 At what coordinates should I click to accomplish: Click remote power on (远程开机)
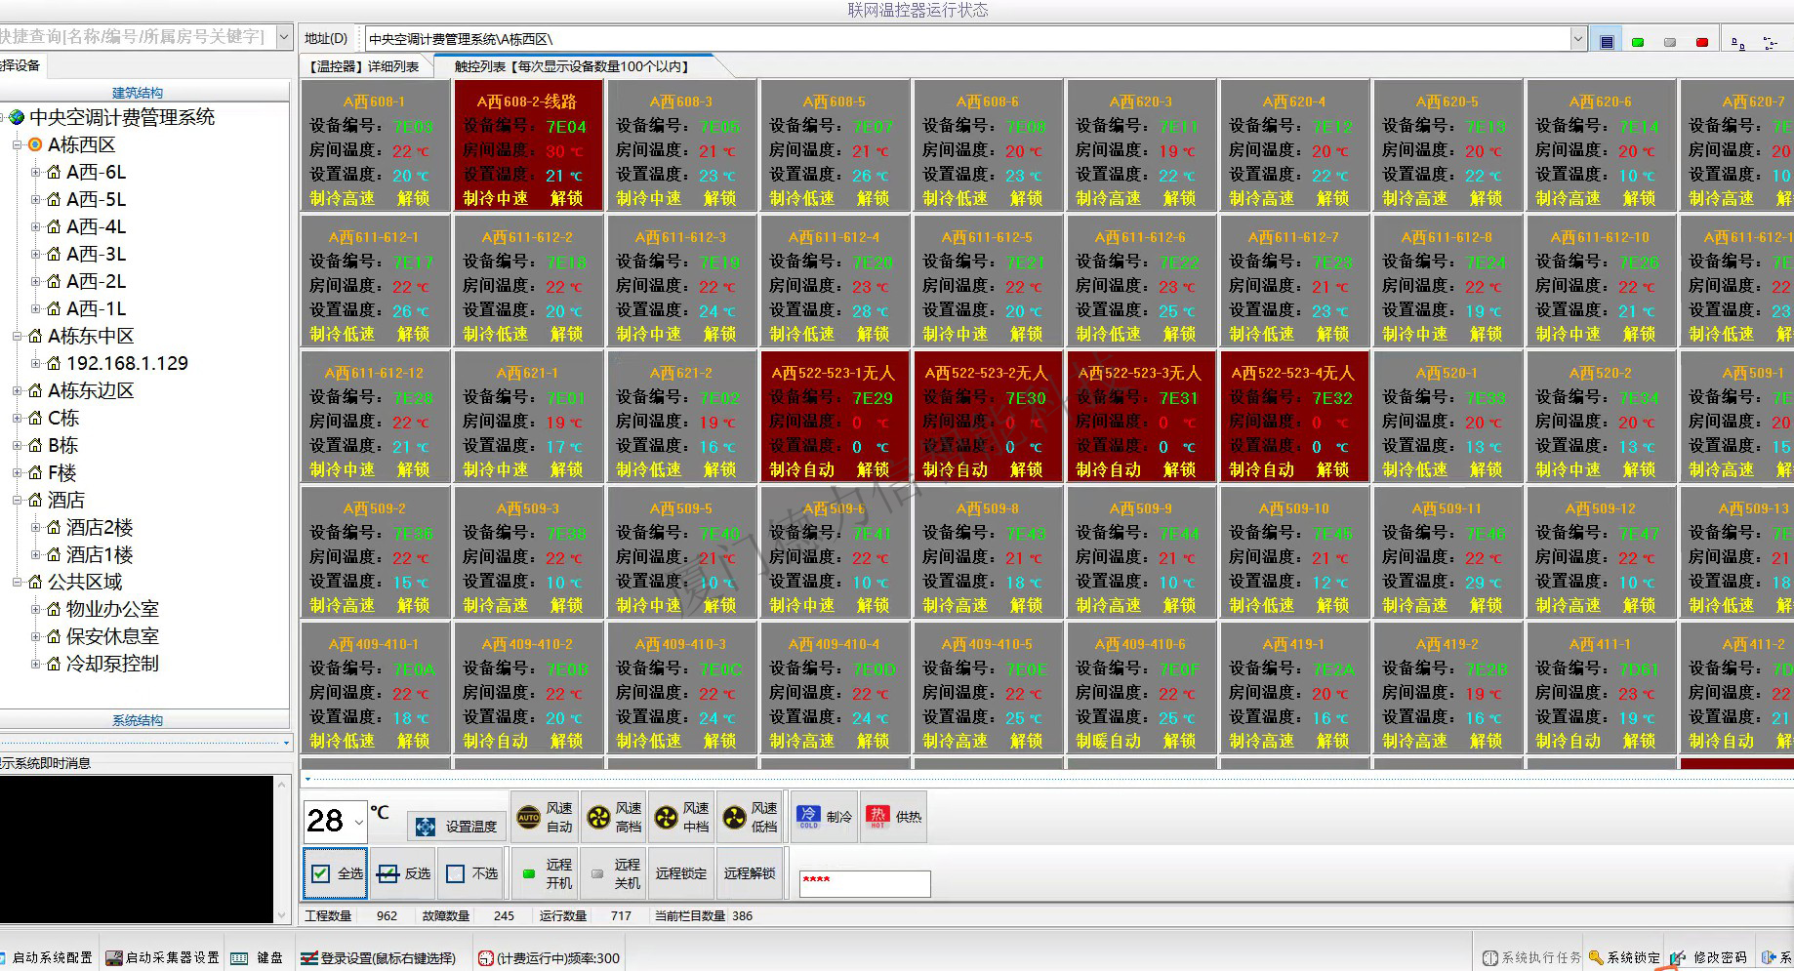(x=545, y=873)
